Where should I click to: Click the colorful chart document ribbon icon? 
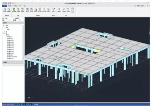(x=36, y=9)
